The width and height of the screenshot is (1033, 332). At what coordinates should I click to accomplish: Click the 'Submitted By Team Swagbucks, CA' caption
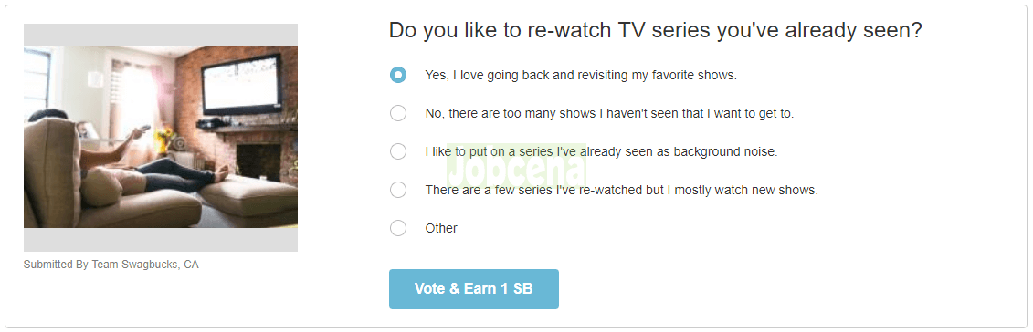(111, 265)
